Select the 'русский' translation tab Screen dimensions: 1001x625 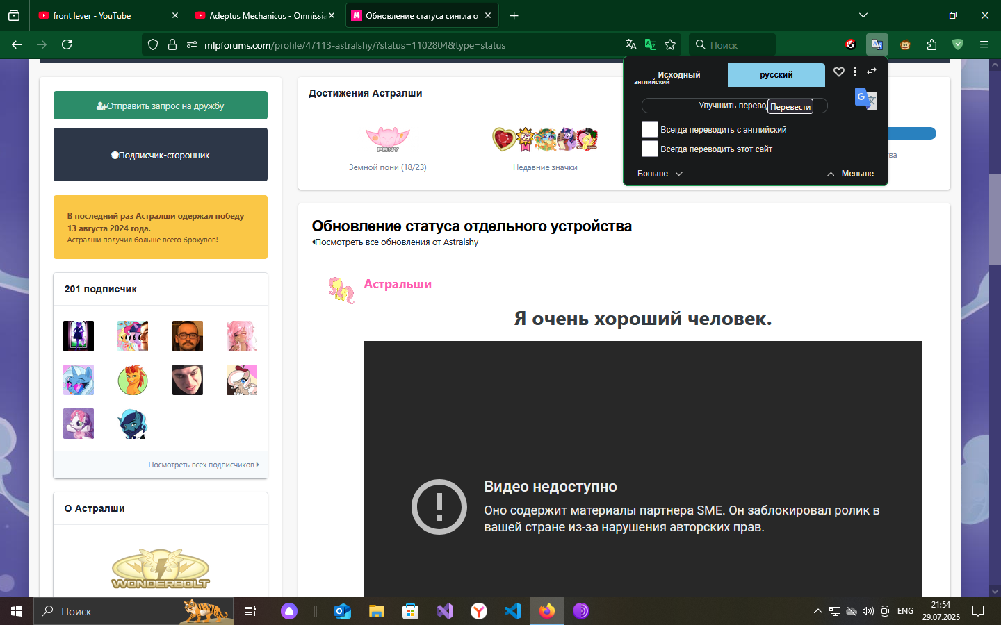tap(776, 75)
